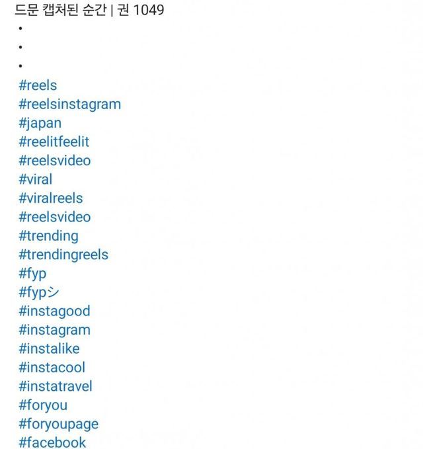The height and width of the screenshot is (449, 423).
Task: Click the #instacool hashtag
Action: click(52, 368)
